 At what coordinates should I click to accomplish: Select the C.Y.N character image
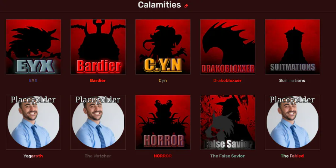(163, 47)
